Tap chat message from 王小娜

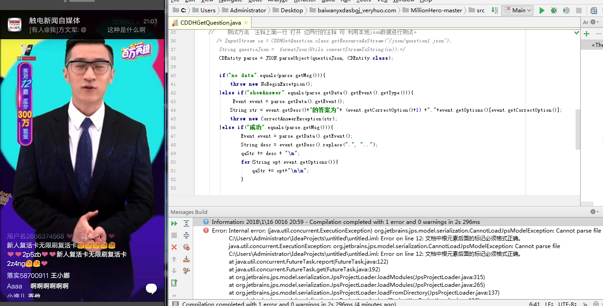pyautogui.click(x=38, y=275)
